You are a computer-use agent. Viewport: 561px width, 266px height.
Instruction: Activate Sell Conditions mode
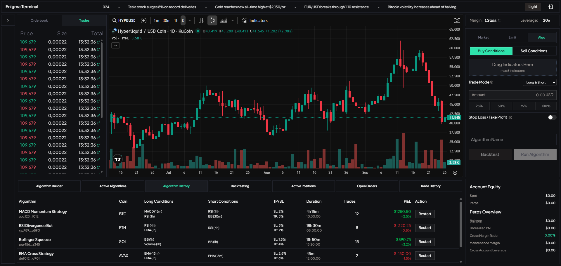(x=534, y=51)
